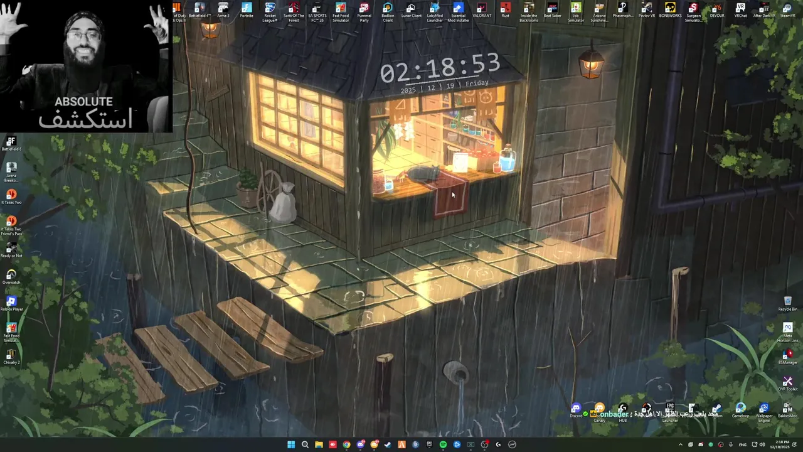
Task: Open Fast Food Simulator top-row icon
Action: pyautogui.click(x=341, y=12)
